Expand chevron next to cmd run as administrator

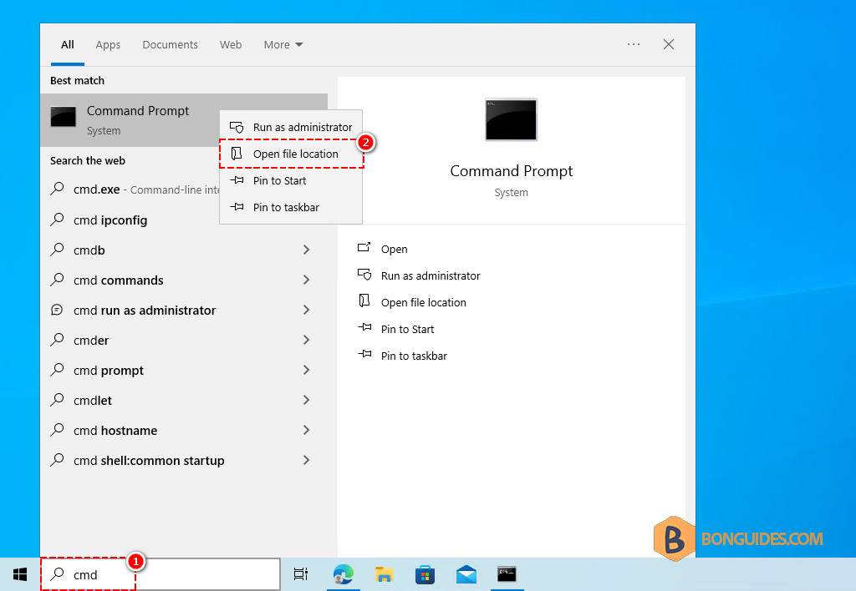(306, 310)
